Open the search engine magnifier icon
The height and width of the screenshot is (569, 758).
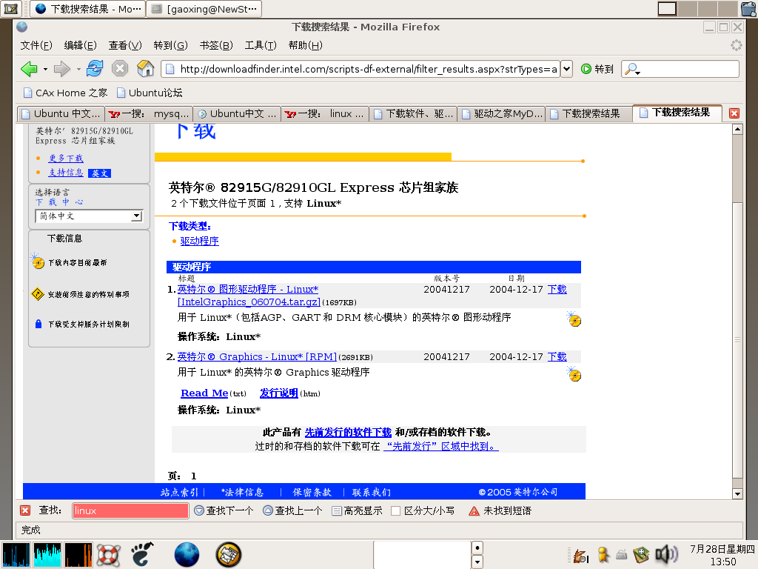tap(632, 69)
